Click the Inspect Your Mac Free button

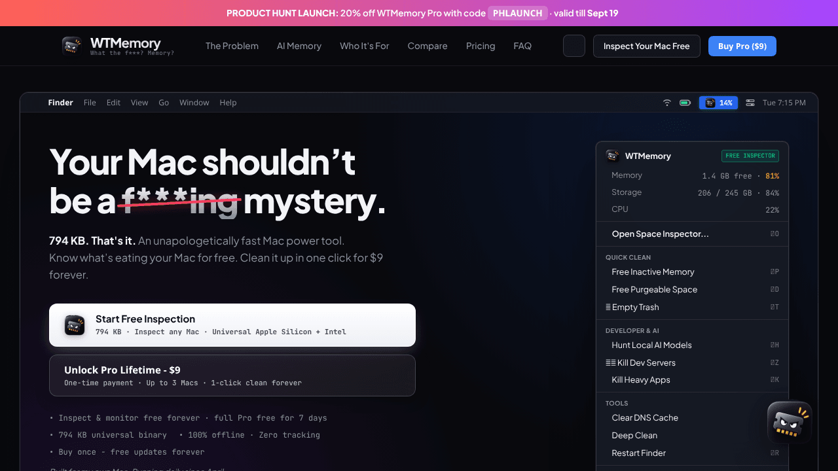tap(647, 46)
